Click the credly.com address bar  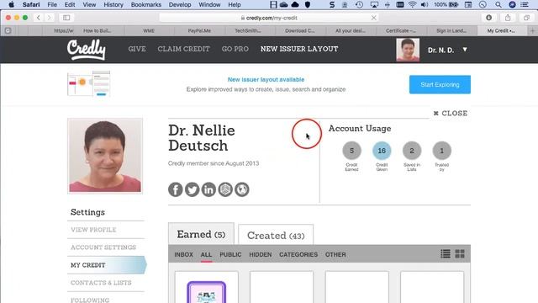[269, 18]
